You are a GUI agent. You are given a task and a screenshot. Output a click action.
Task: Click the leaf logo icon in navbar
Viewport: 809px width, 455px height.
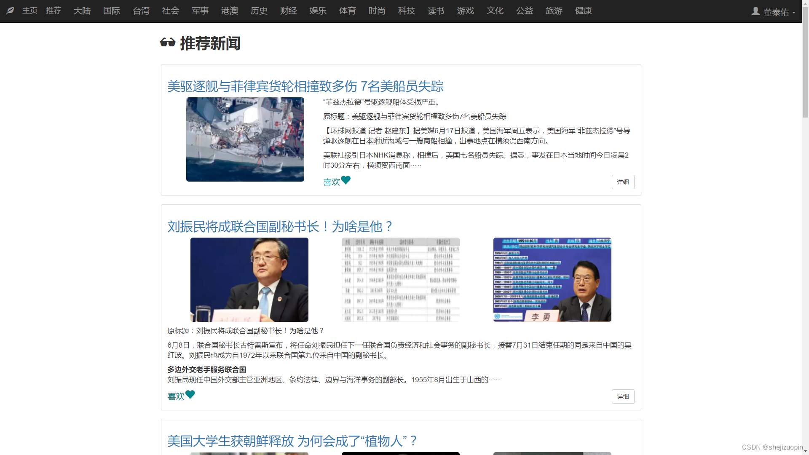11,11
